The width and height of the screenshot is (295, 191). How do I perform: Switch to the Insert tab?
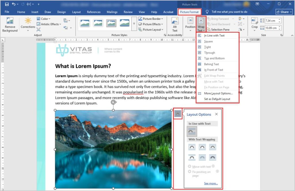(x=35, y=12)
